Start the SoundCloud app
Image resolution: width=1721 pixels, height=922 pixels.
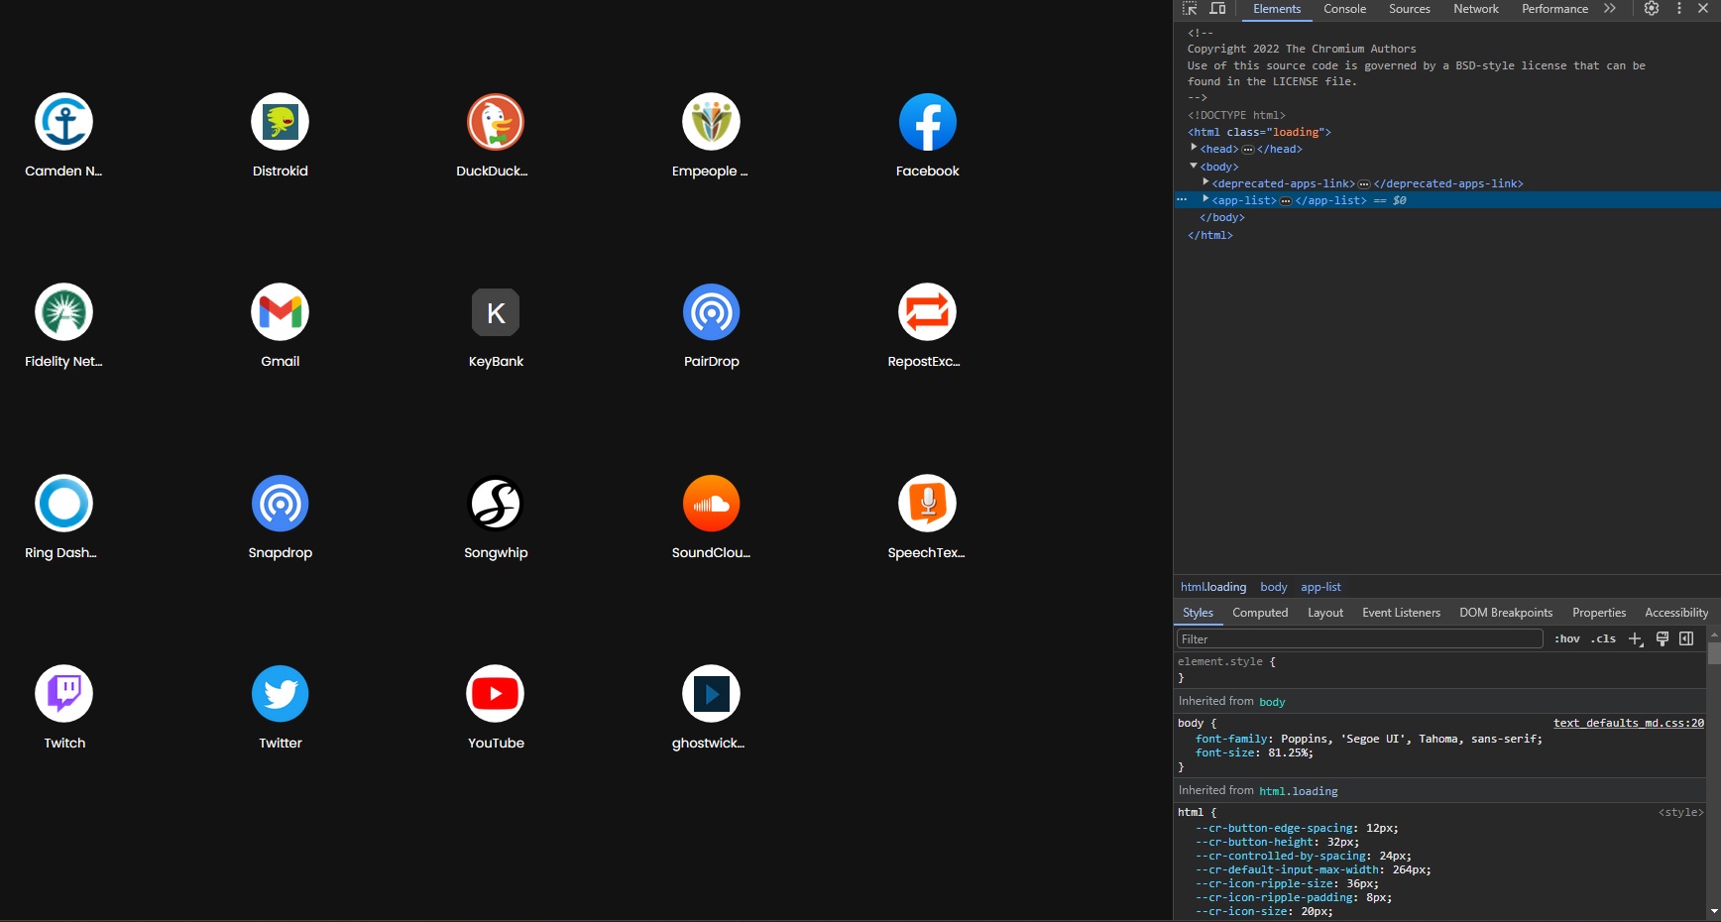point(711,503)
